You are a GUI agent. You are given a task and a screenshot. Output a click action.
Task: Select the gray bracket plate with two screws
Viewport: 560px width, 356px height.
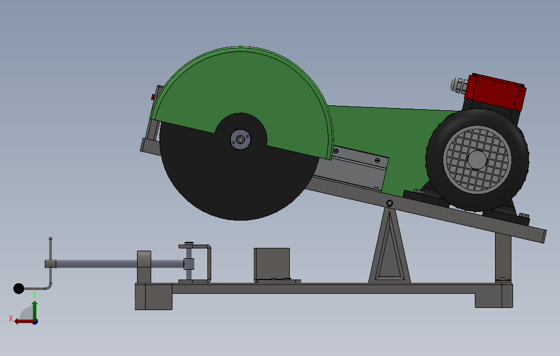[x=354, y=168]
